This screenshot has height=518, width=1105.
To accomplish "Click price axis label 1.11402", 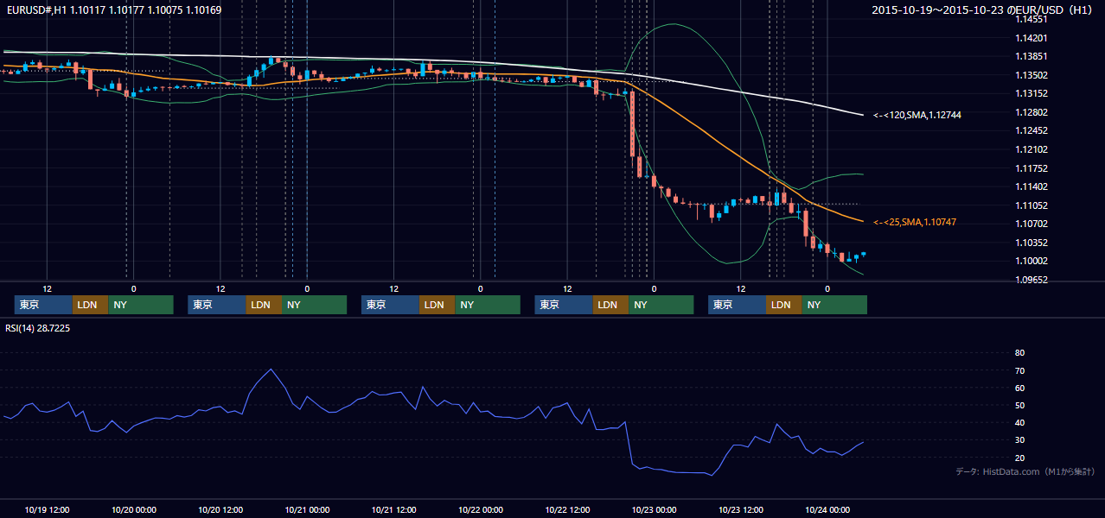I will pyautogui.click(x=1032, y=186).
